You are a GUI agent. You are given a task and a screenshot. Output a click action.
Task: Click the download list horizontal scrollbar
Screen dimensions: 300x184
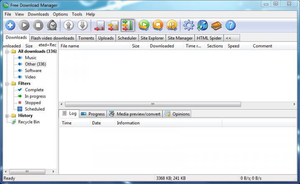pyautogui.click(x=152, y=104)
